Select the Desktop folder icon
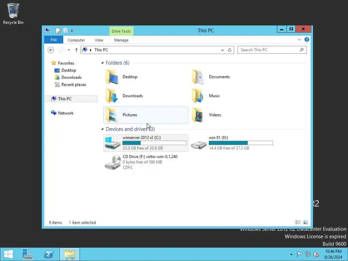 pyautogui.click(x=112, y=77)
